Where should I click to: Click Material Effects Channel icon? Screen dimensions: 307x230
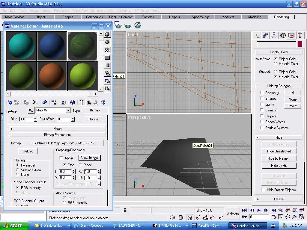(63, 102)
